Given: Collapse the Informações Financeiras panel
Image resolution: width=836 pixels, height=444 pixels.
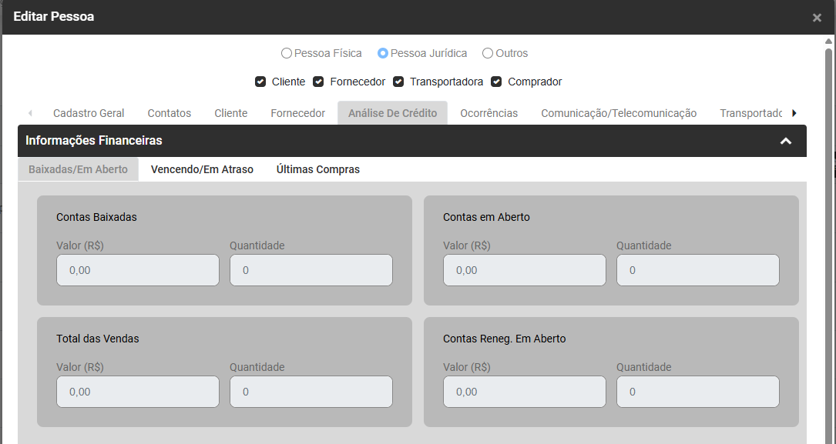Looking at the screenshot, I should coord(786,141).
